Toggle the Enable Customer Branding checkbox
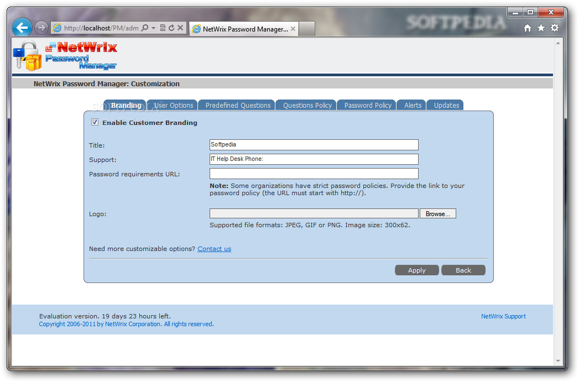579x382 pixels. (x=95, y=122)
